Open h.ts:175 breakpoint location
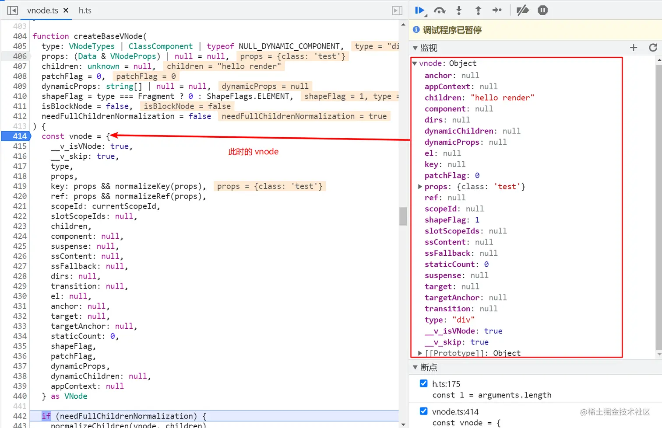 click(446, 384)
